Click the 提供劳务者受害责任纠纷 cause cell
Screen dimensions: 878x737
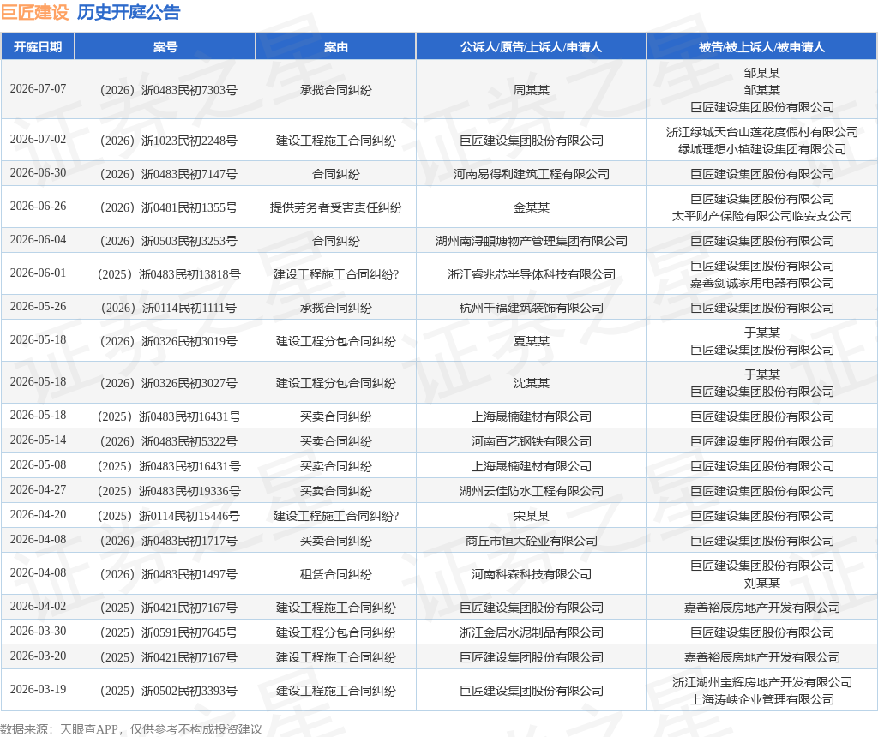click(336, 207)
